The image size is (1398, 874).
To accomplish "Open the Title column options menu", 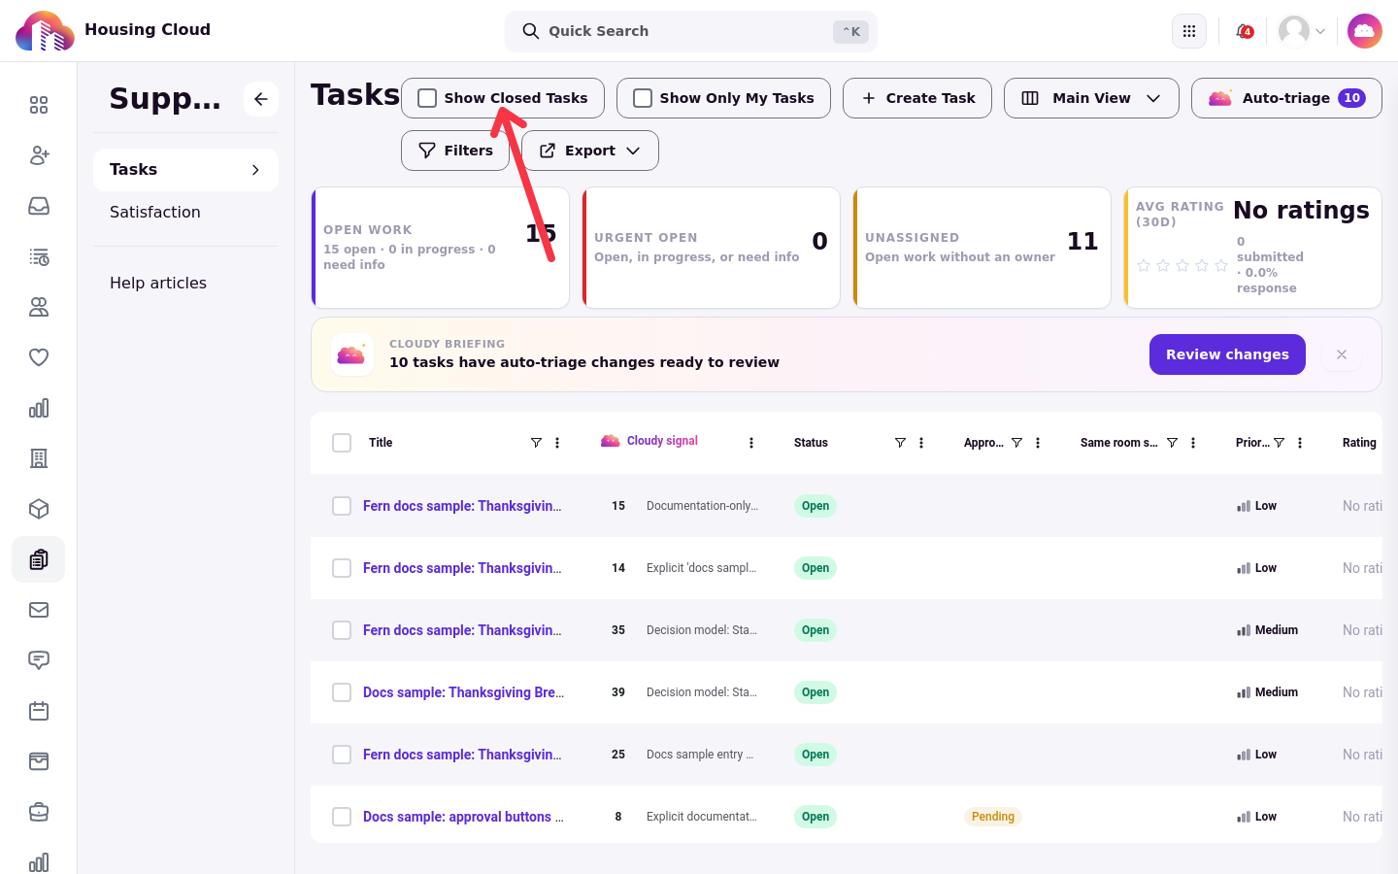I will click(x=557, y=443).
